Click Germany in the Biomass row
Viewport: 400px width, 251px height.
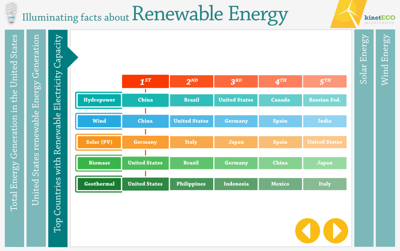236,163
